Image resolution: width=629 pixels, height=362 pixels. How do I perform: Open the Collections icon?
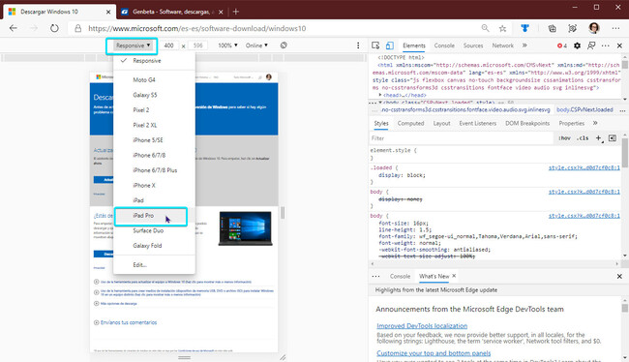(x=552, y=28)
